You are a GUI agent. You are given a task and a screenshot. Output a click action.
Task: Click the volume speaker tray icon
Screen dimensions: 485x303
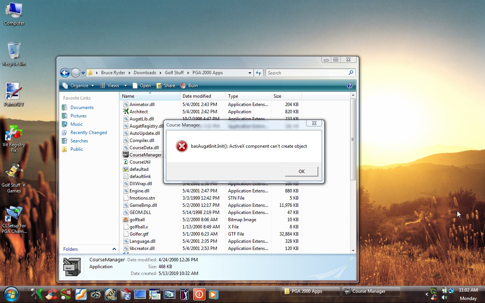444,298
